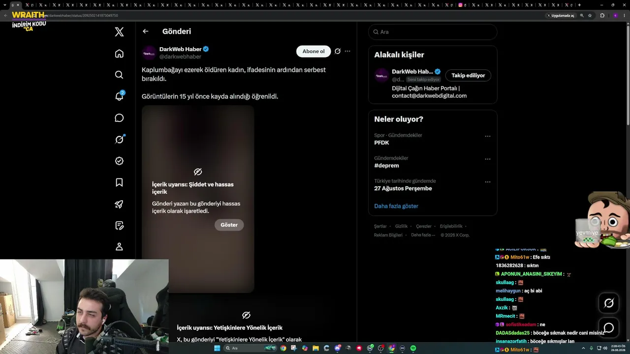This screenshot has height=354, width=630.
Task: Open the Windows Start menu
Action: [x=217, y=348]
